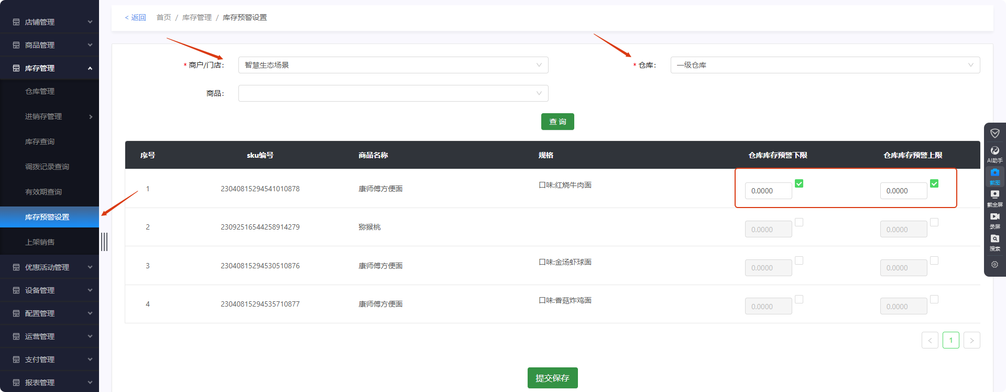Uncheck row 1 lower limit warning checkbox

coord(799,183)
